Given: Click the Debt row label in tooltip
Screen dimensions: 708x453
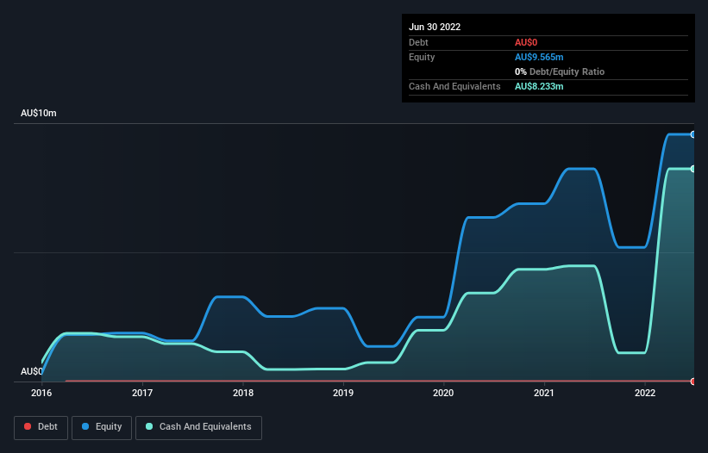Looking at the screenshot, I should click(x=418, y=42).
